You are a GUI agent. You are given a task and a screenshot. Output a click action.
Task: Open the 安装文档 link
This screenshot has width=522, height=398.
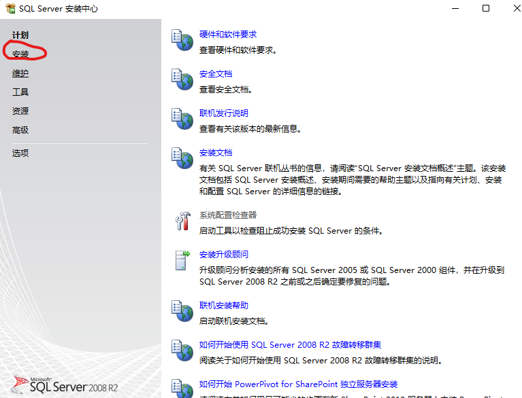pyautogui.click(x=216, y=153)
